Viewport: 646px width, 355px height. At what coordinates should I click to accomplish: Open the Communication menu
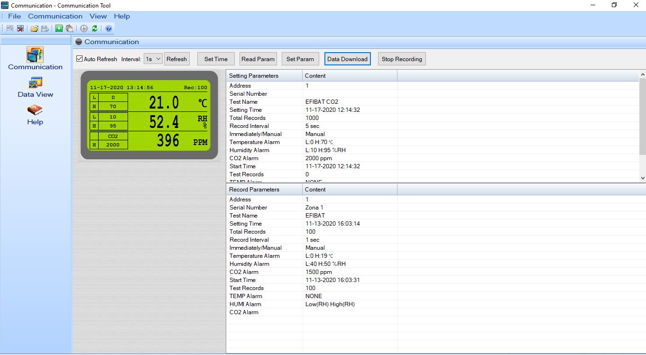pos(55,16)
